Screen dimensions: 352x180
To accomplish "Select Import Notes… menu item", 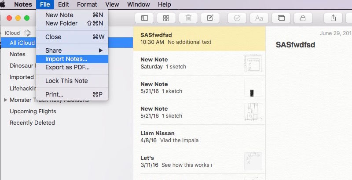I will point(72,59).
